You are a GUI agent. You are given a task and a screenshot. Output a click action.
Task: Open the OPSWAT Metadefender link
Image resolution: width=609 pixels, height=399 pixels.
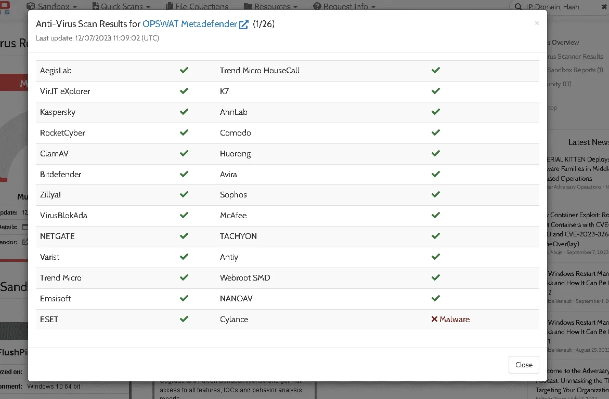click(x=189, y=24)
